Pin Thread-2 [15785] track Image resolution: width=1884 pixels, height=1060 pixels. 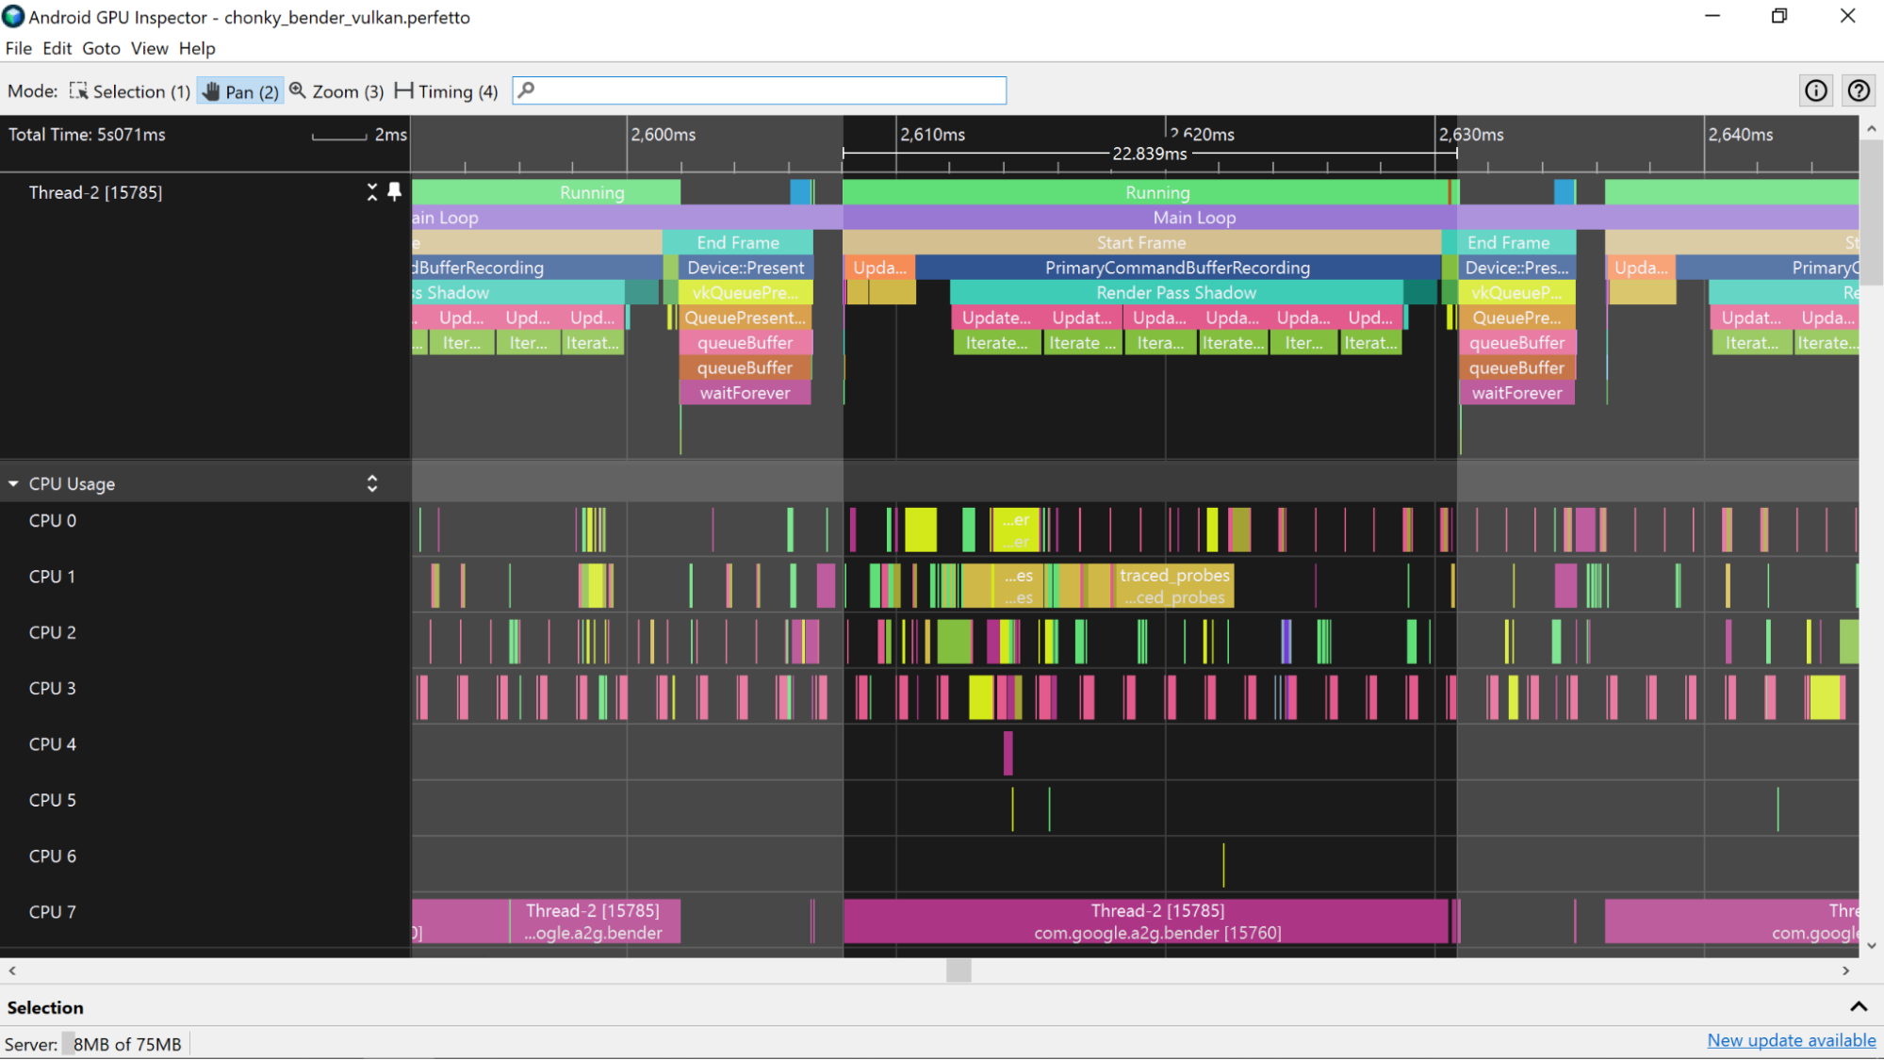pos(395,191)
